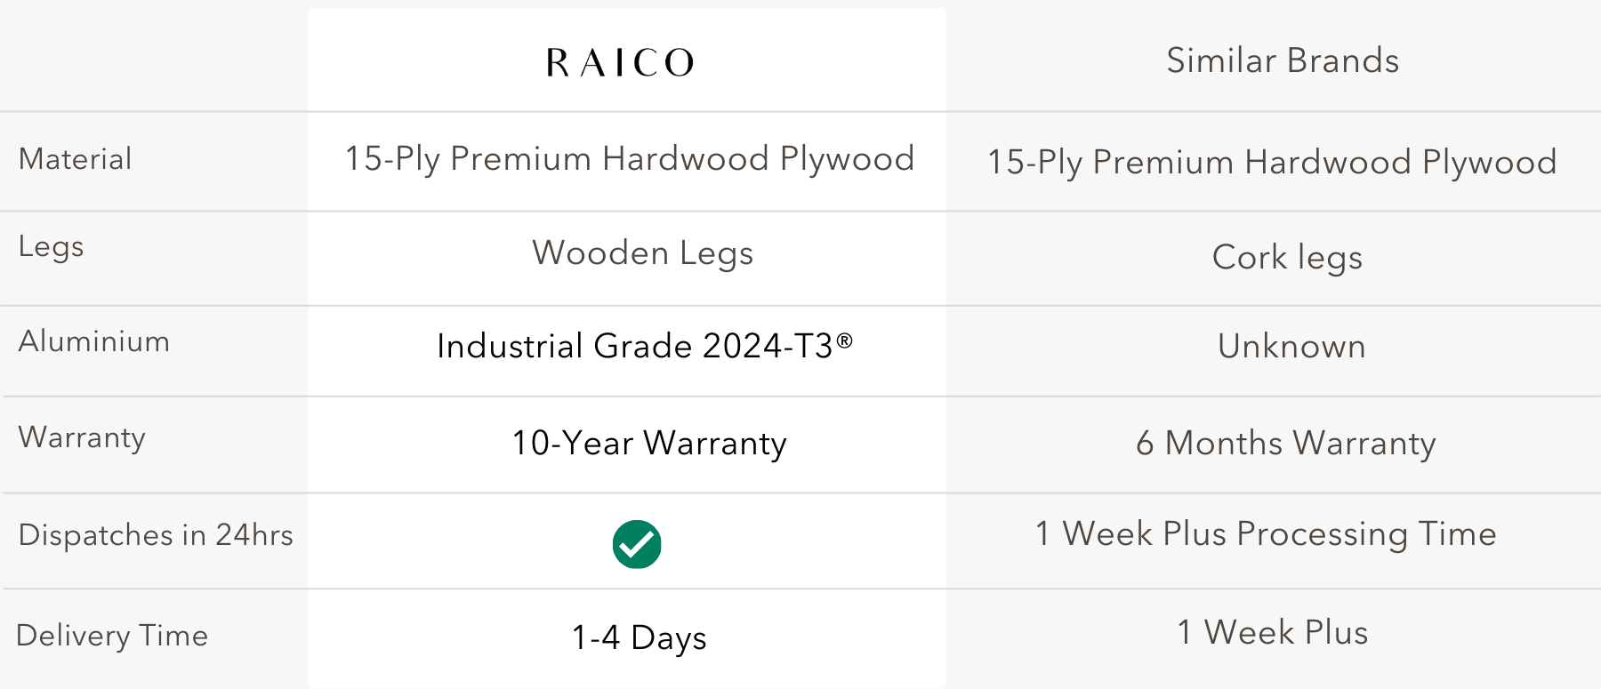The width and height of the screenshot is (1601, 689).
Task: Click the Unknown aluminium value
Action: click(x=1291, y=347)
